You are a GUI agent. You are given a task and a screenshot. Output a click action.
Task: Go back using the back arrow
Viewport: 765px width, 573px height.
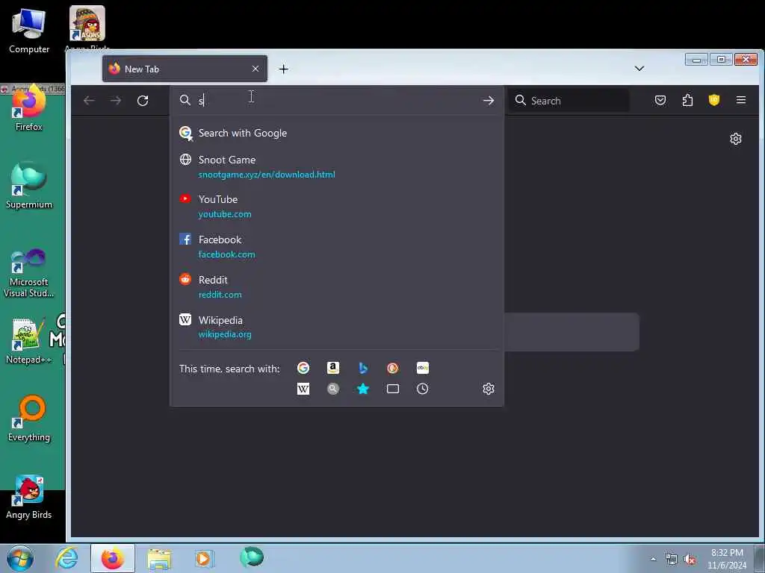coord(89,101)
